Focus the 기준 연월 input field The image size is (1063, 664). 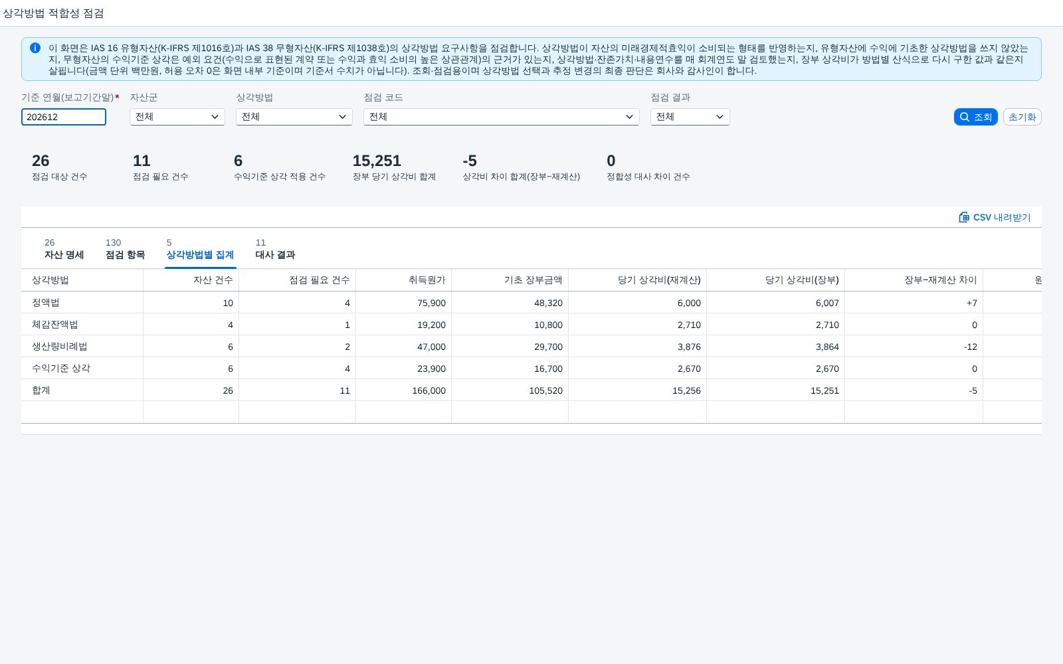click(x=64, y=117)
